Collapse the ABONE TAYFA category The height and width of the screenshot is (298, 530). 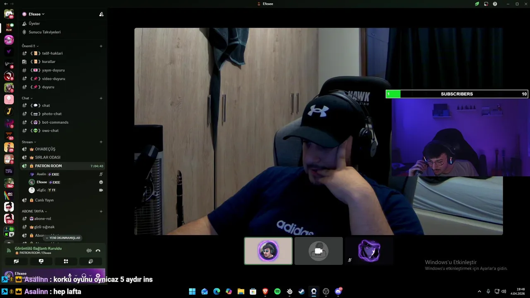(34, 211)
